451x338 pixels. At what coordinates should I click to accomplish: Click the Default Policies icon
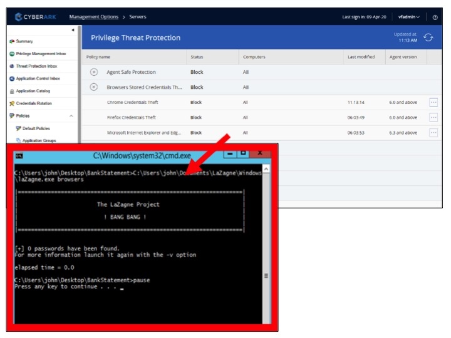coord(18,128)
